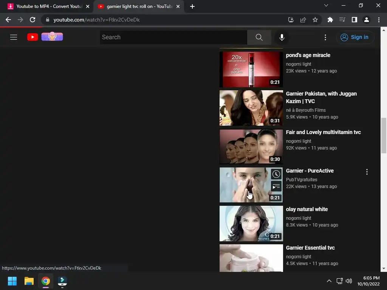This screenshot has width=387, height=290.
Task: Open media controls icon in toolbar
Action: [342, 20]
